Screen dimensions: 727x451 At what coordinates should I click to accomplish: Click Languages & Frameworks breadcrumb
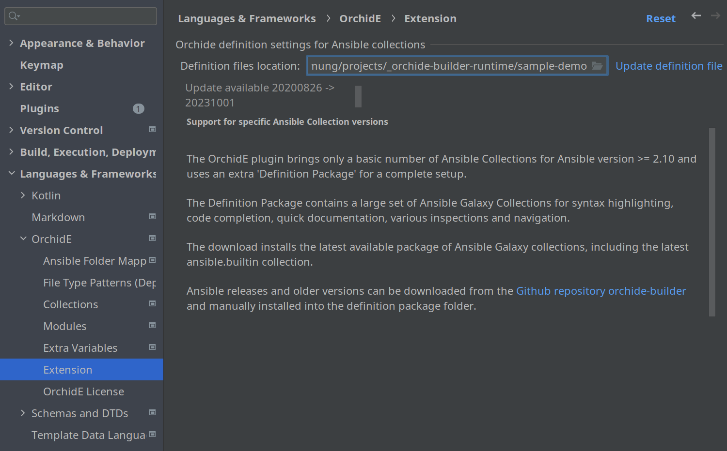coord(247,19)
